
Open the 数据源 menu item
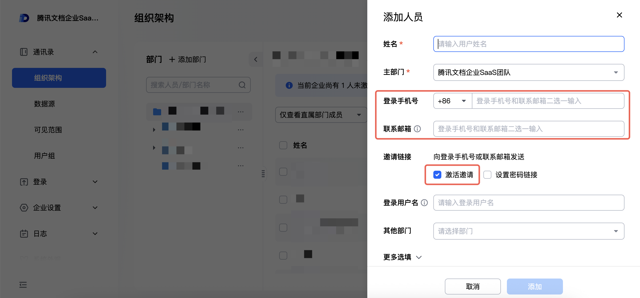pos(45,104)
